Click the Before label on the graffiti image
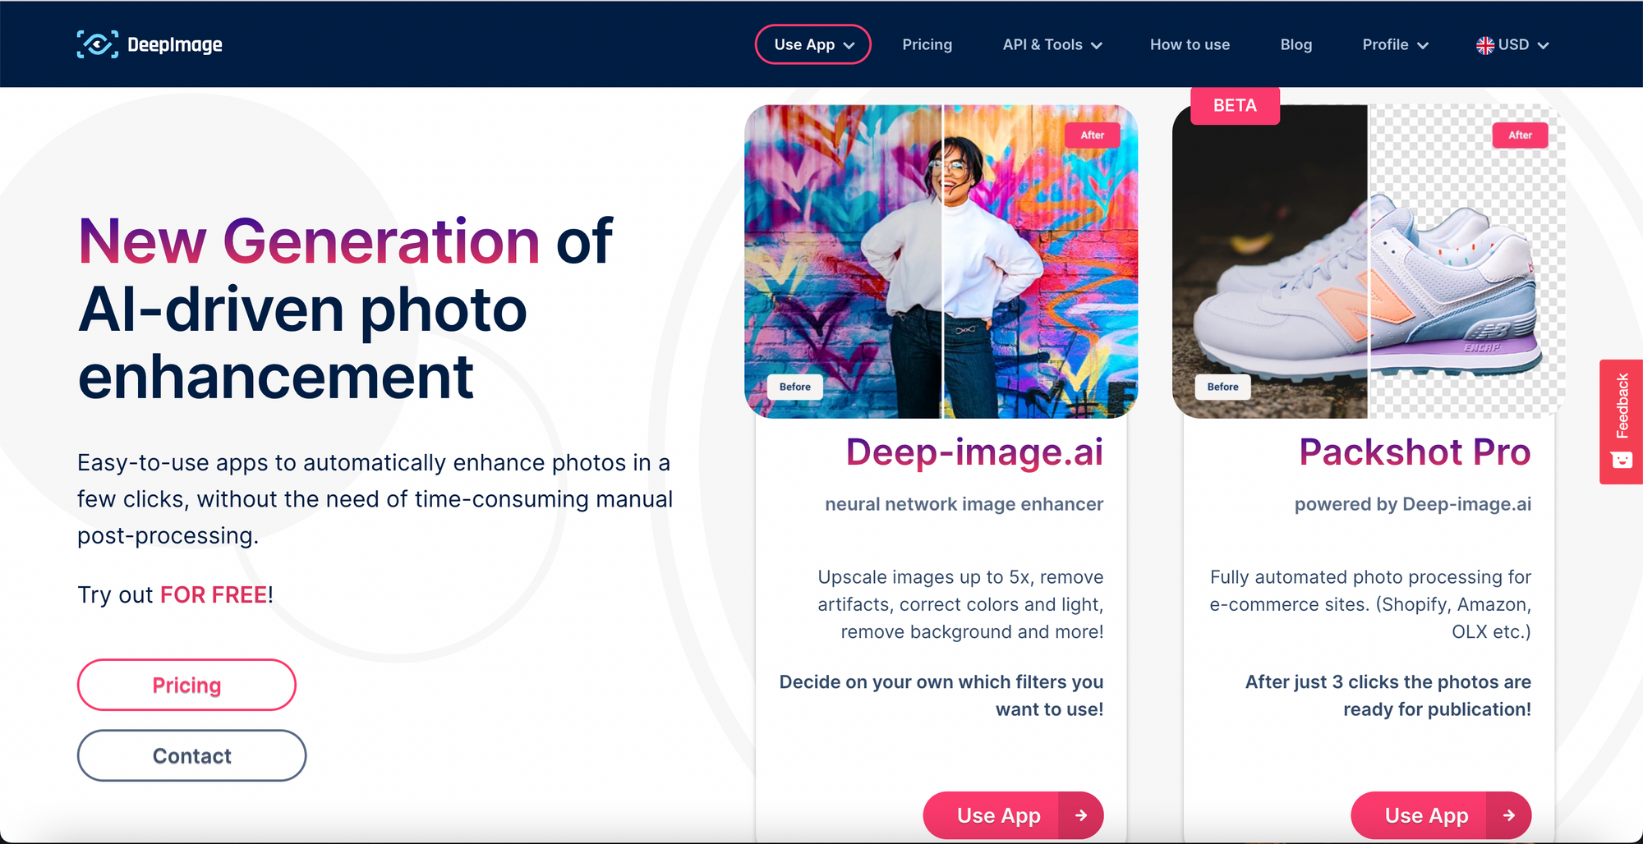The height and width of the screenshot is (844, 1643). pos(795,387)
